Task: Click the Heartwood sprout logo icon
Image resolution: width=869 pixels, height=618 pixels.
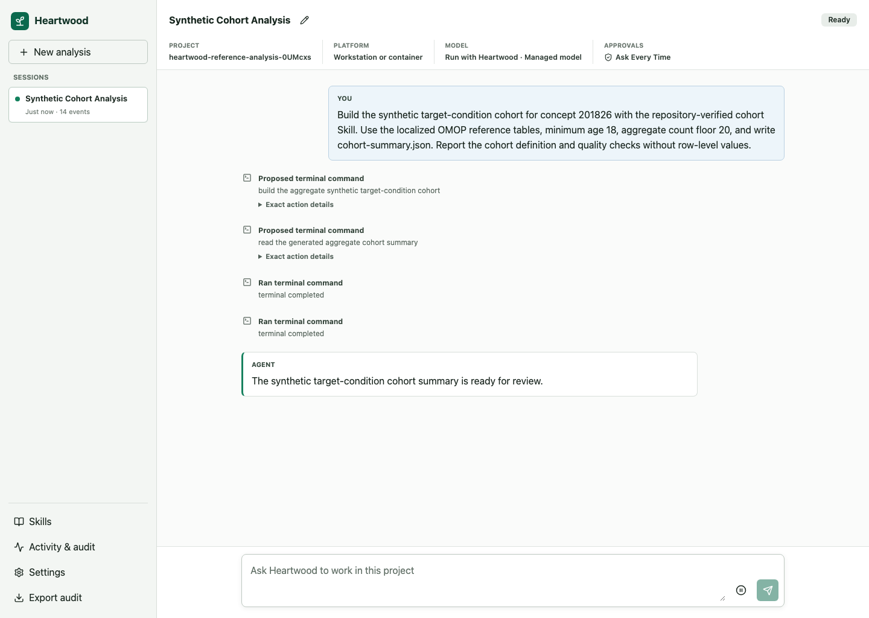Action: [20, 21]
